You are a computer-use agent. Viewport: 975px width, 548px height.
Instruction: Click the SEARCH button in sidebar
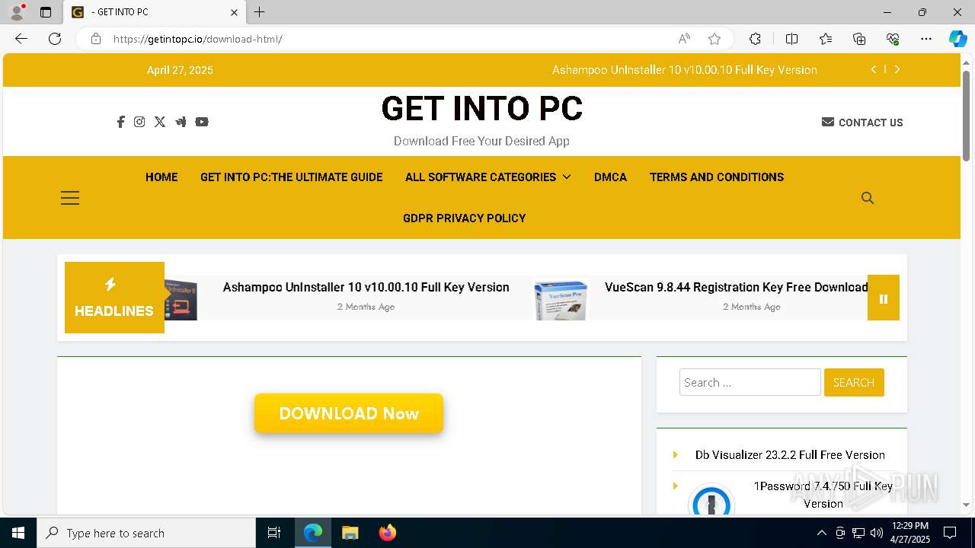[x=854, y=382]
